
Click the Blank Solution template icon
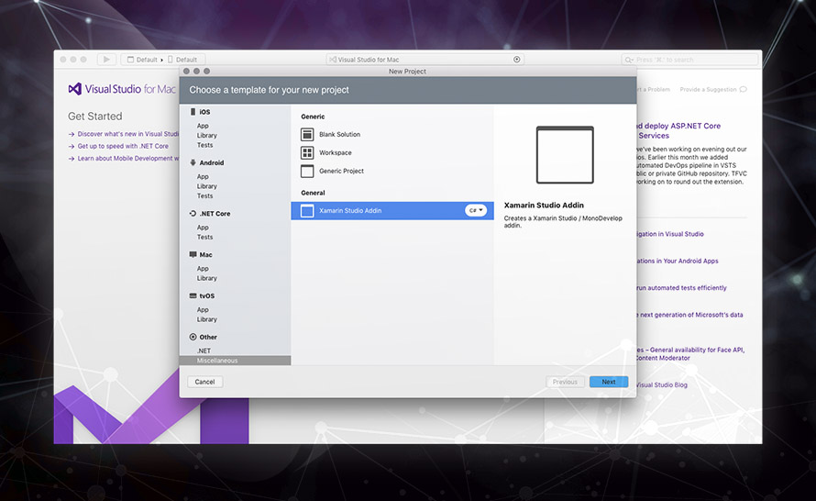coord(307,134)
